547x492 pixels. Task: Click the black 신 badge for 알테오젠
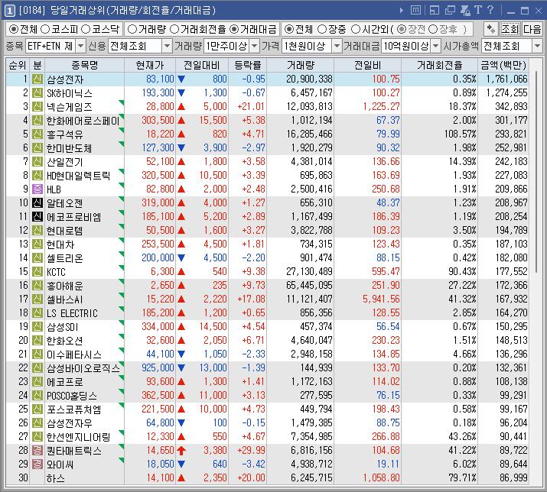[37, 202]
